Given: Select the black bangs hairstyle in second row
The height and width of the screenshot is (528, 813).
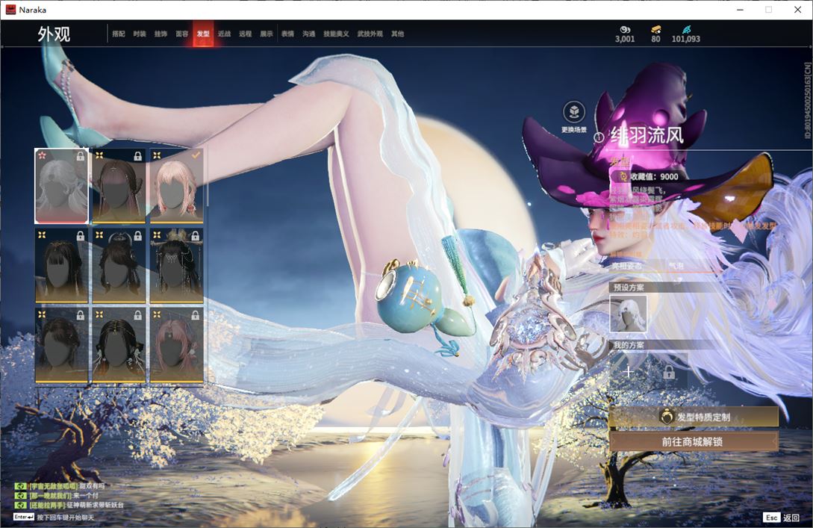Looking at the screenshot, I should pos(61,266).
